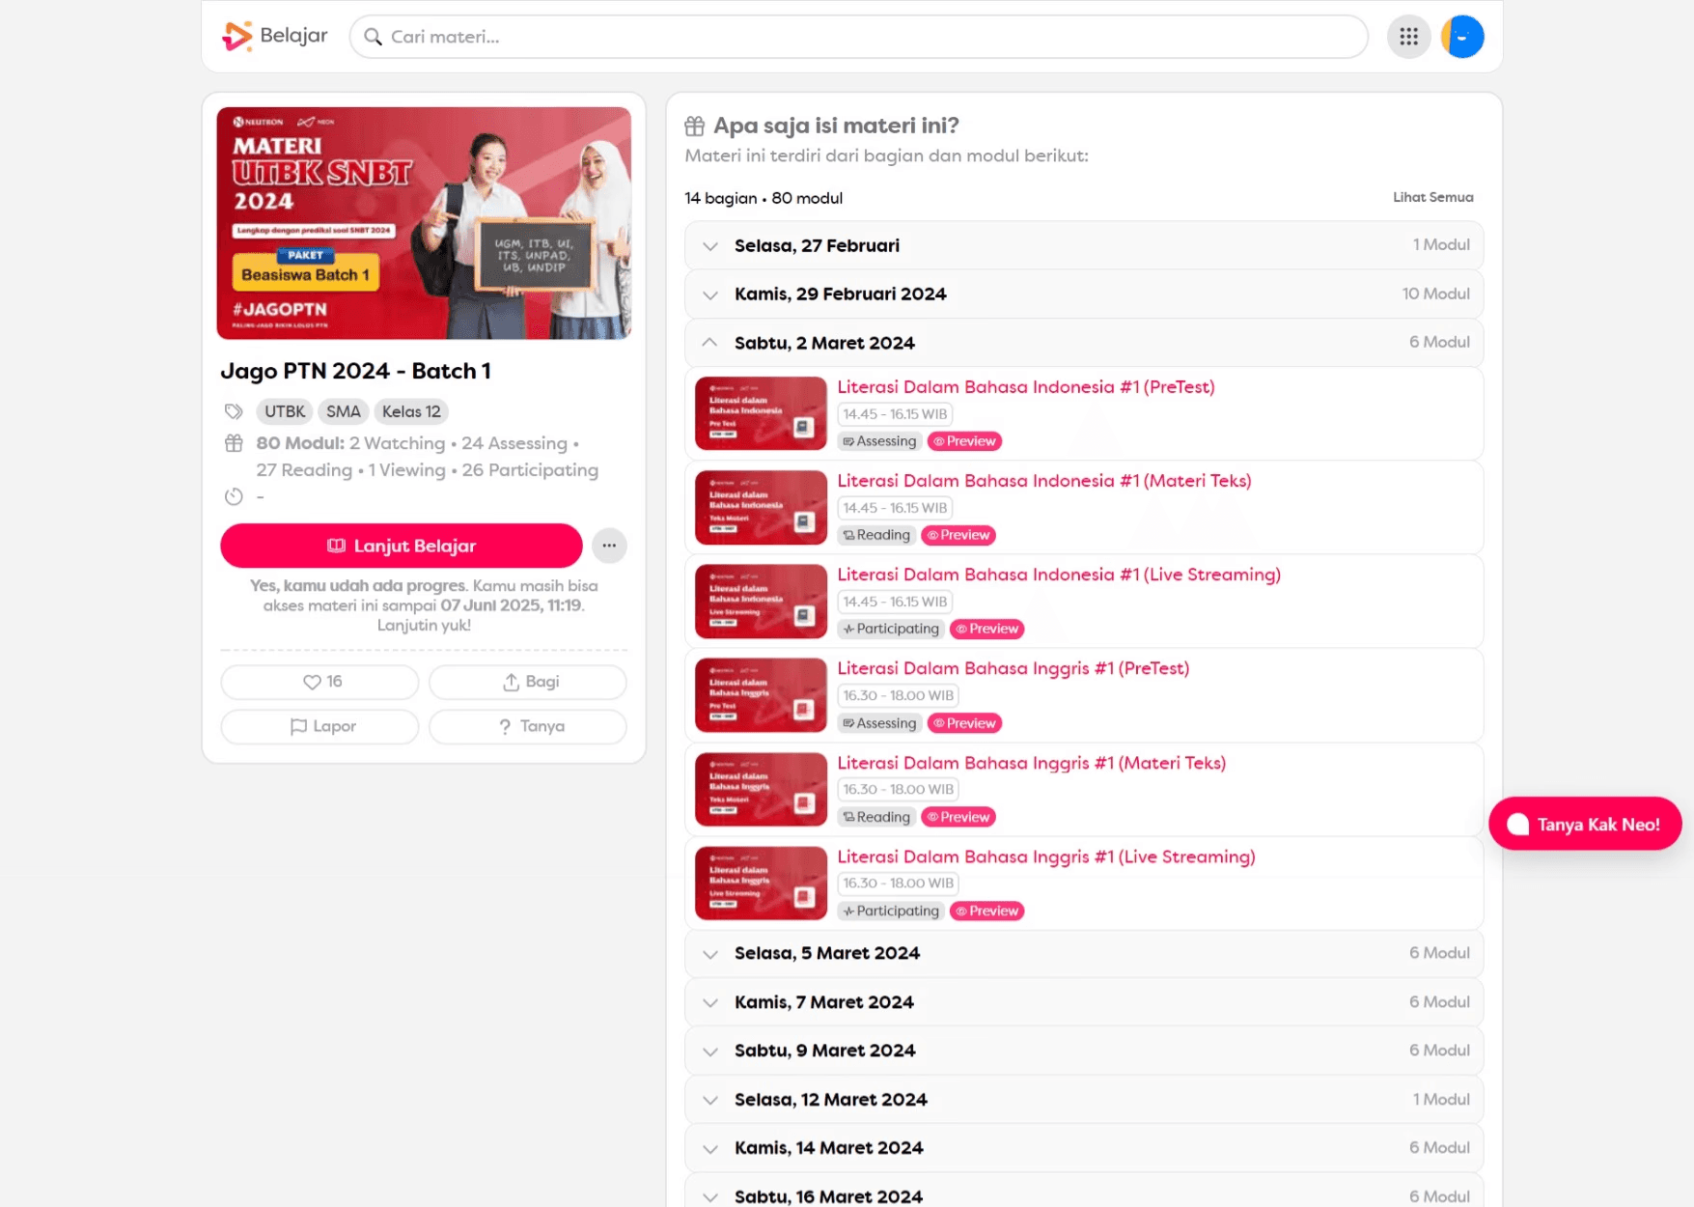Open Literasi Dalam Bahasa Inggris #1 (Live Streaming)
1694x1207 pixels.
tap(1046, 856)
